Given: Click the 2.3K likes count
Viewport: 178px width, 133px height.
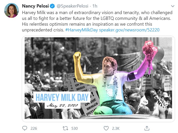Looking at the screenshot, I should click(116, 128).
